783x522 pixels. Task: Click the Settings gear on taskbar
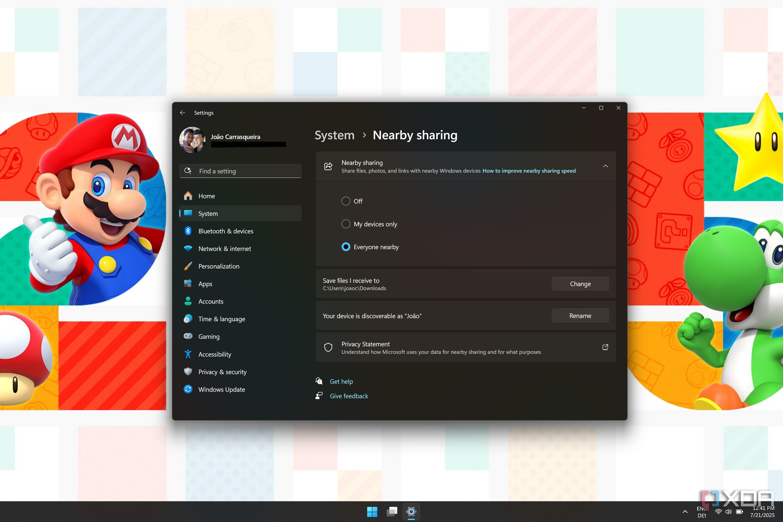(411, 512)
